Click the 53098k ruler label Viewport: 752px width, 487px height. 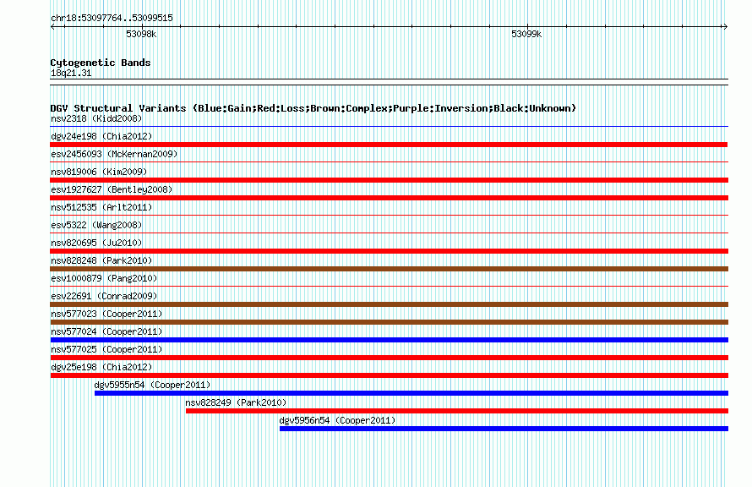pyautogui.click(x=141, y=34)
